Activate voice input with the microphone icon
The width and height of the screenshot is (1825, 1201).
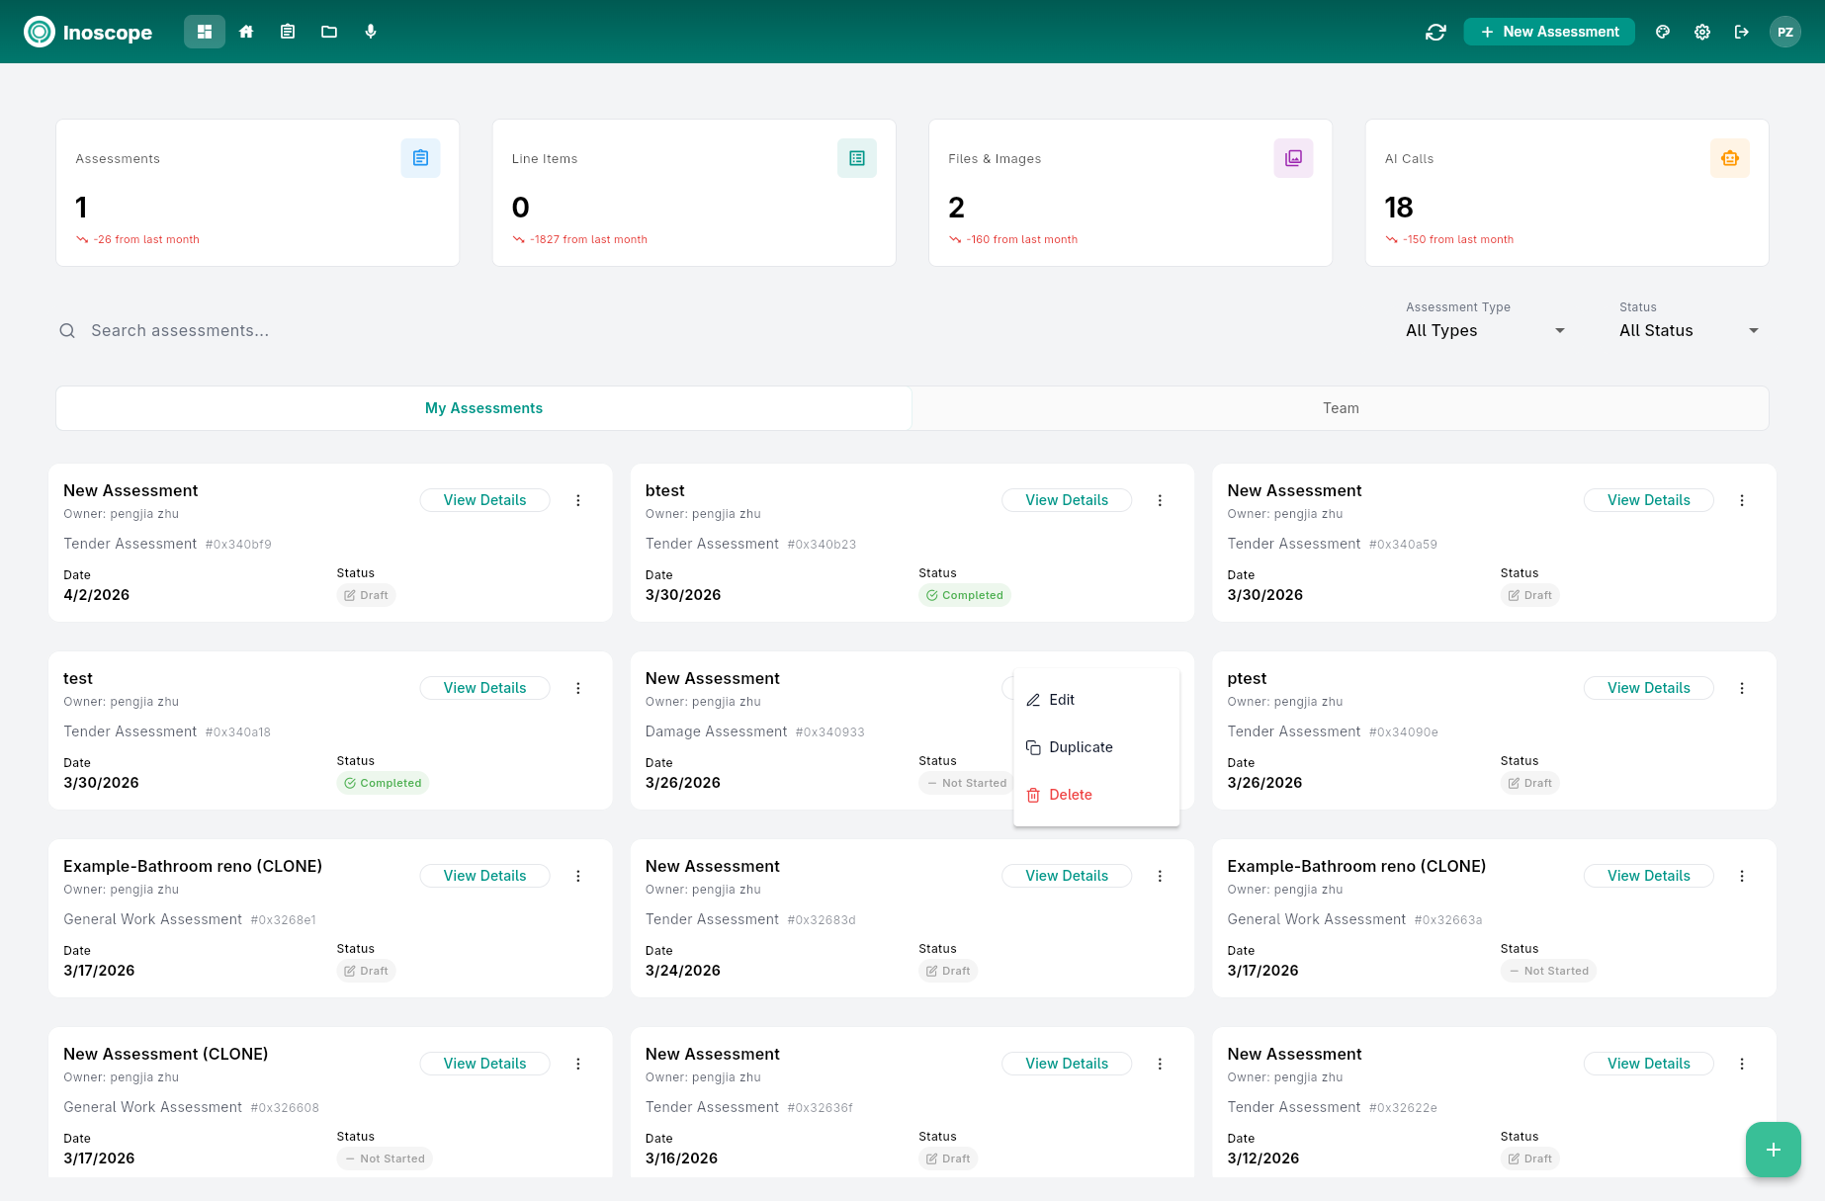(371, 31)
